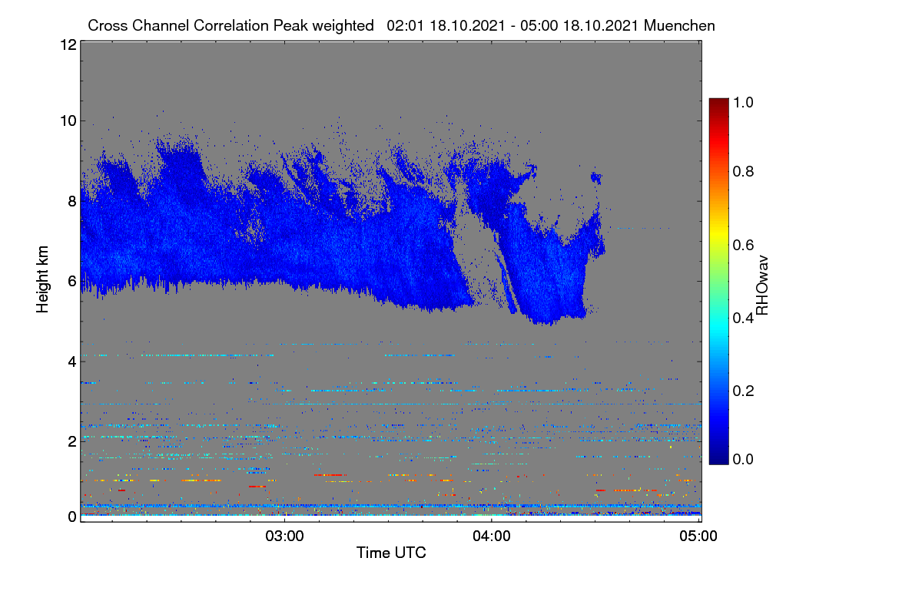Click the '03:00' time tick label
The width and height of the screenshot is (922, 614).
pyautogui.click(x=285, y=536)
